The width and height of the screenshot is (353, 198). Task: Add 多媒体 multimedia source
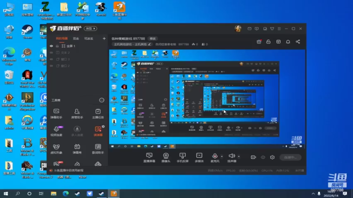point(199,158)
